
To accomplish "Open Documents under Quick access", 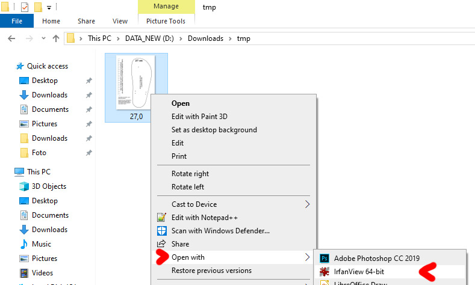I will pyautogui.click(x=51, y=109).
